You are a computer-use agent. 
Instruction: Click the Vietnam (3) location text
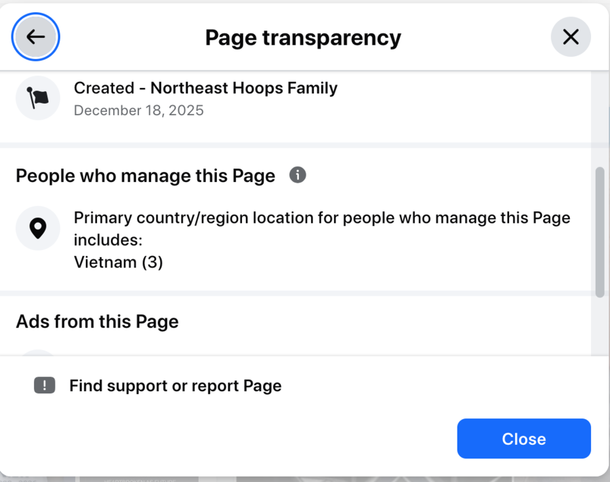tap(118, 262)
